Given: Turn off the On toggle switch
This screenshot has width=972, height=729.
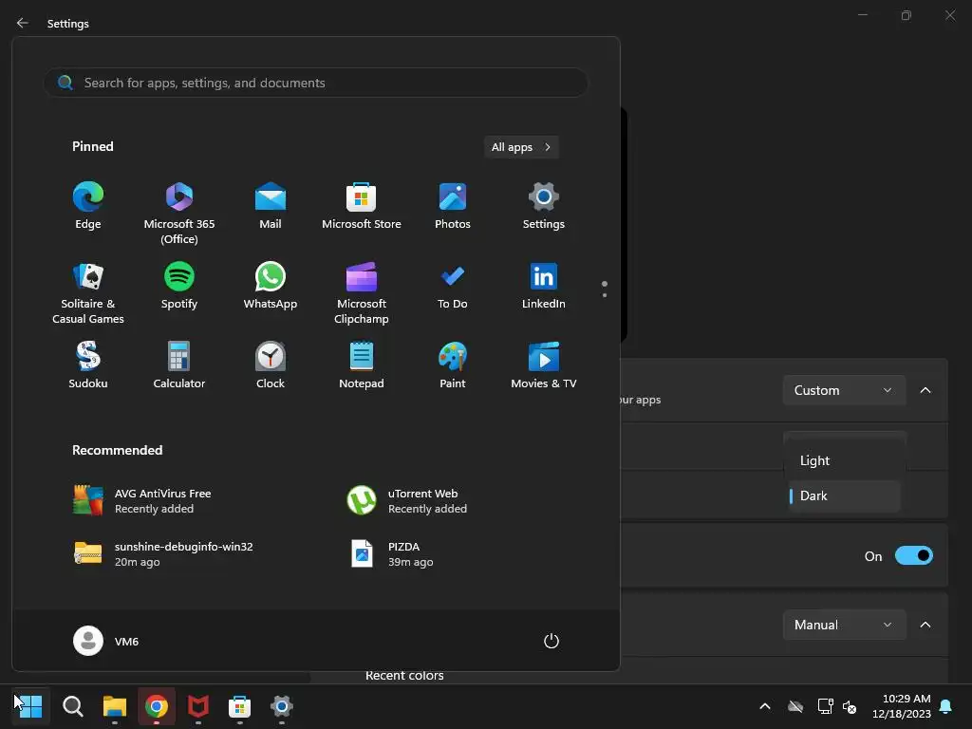Looking at the screenshot, I should tap(914, 555).
